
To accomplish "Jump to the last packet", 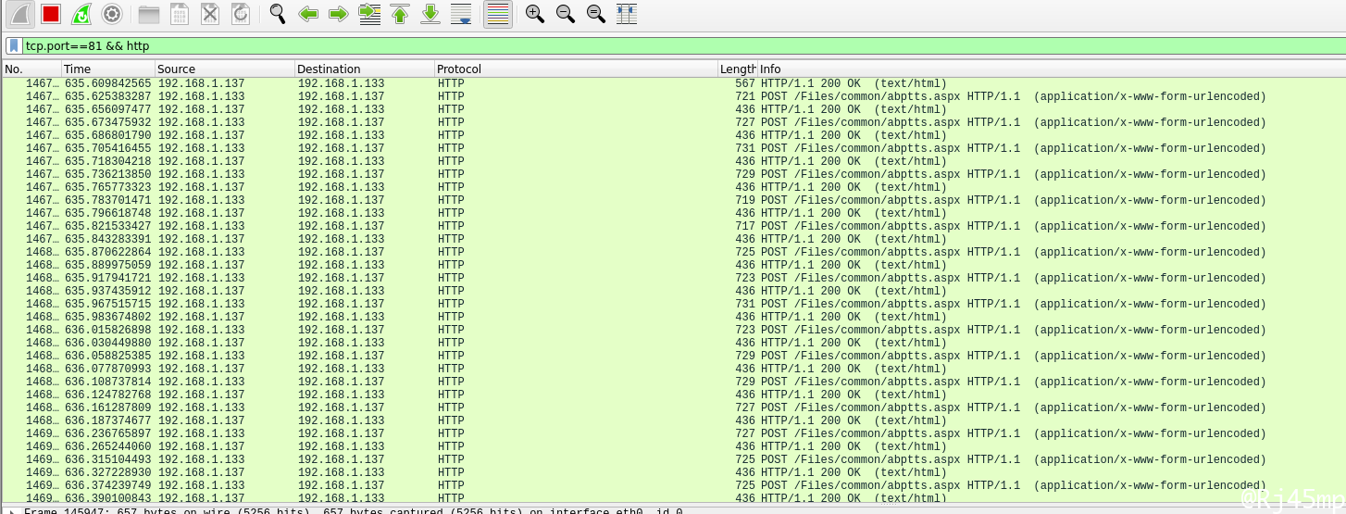I will tap(430, 14).
